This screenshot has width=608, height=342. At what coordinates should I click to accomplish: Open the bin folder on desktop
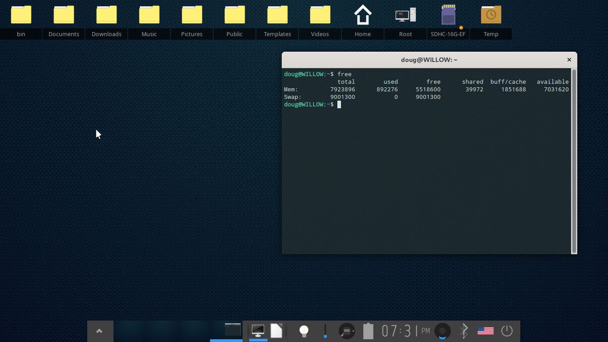21,15
